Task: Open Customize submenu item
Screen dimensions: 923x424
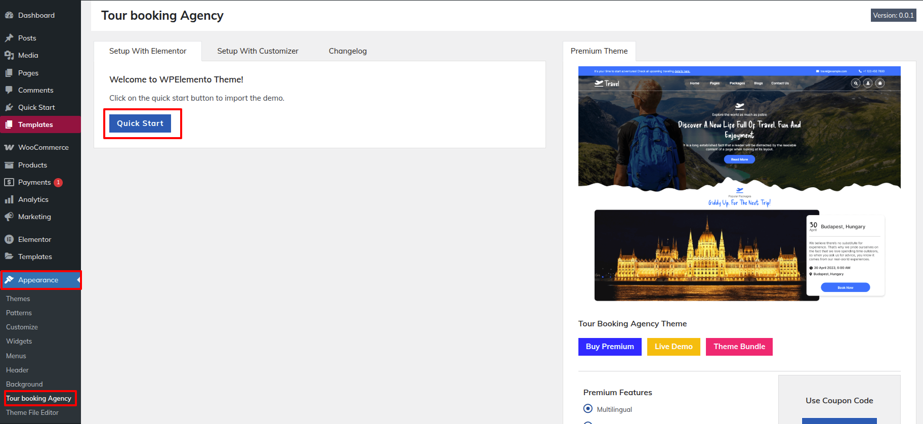Action: [22, 327]
